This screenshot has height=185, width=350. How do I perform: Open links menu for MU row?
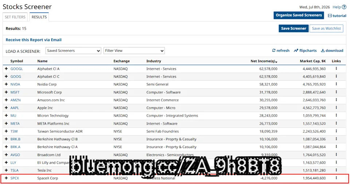[336, 116]
